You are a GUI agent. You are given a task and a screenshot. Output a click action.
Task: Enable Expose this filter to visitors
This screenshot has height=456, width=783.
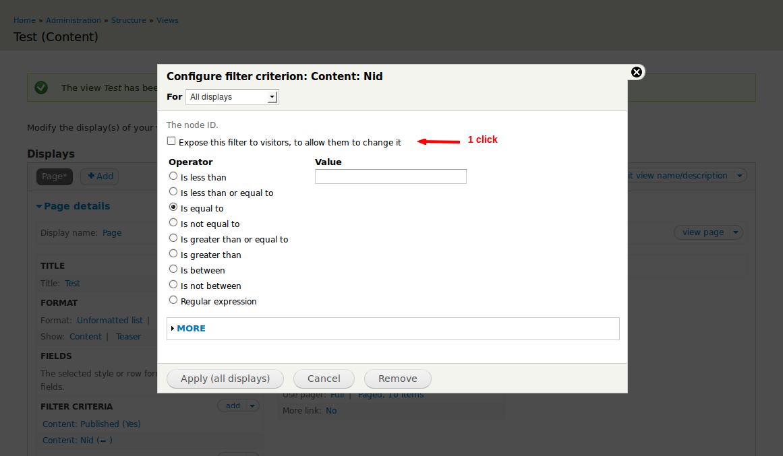point(172,141)
